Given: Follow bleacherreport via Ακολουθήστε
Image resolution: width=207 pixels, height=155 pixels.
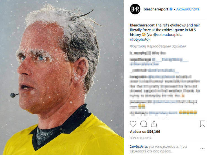Looking at the screenshot, I should [x=188, y=9].
